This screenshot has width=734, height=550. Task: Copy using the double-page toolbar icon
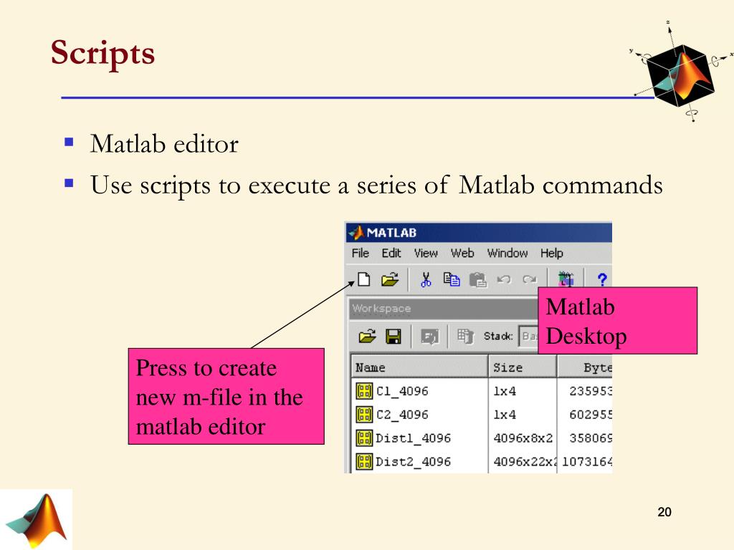click(452, 280)
